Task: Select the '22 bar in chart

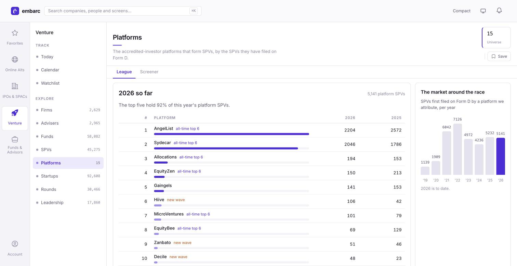Action: pyautogui.click(x=458, y=149)
